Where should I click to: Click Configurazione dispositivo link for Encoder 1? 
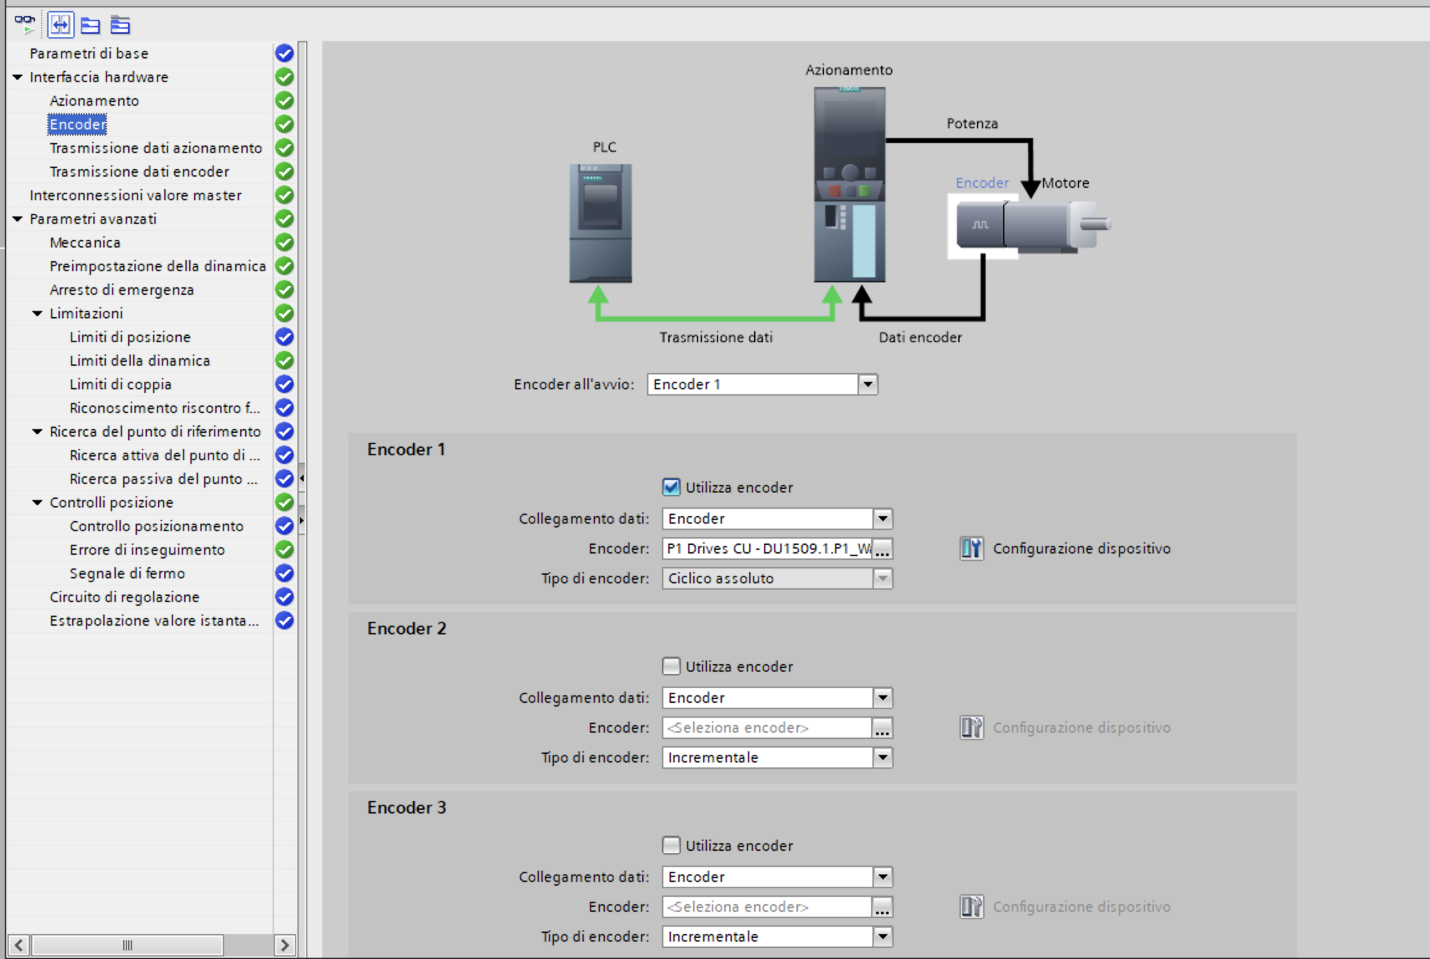click(1082, 549)
